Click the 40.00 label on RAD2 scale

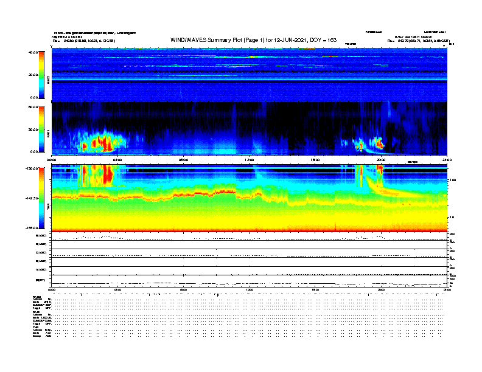33,52
